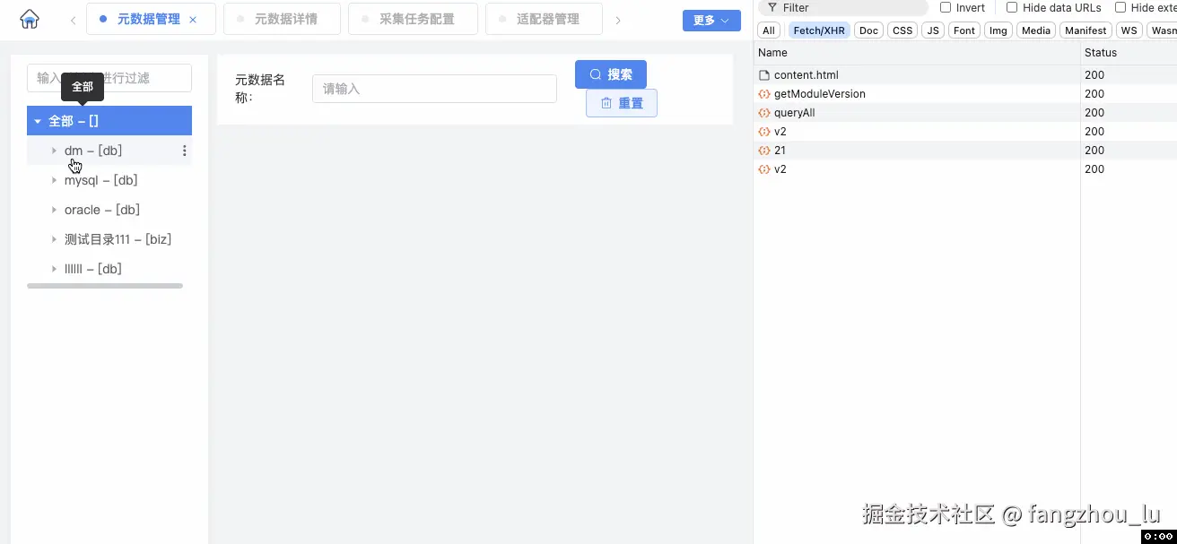Click the filter funnel icon in DevTools
This screenshot has height=544, width=1177.
(772, 7)
